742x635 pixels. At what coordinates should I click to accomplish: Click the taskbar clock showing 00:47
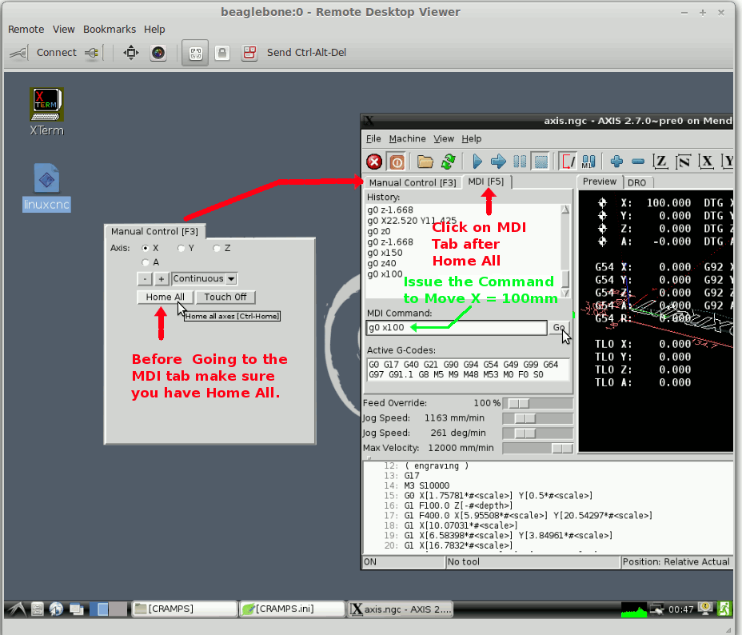pos(681,609)
